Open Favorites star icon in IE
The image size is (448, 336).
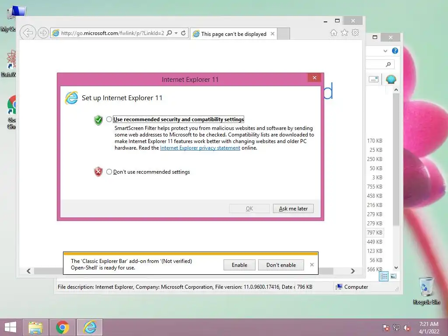point(344,32)
